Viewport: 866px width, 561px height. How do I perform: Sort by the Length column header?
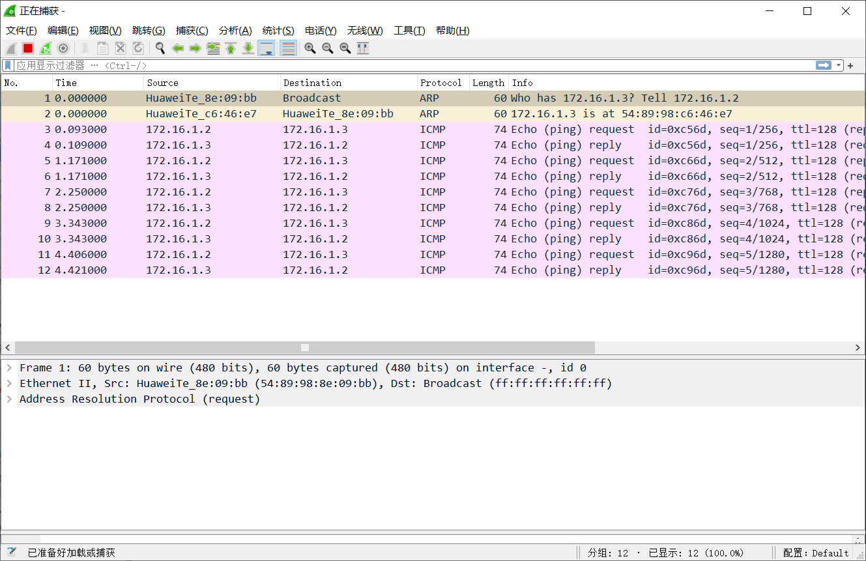pyautogui.click(x=489, y=83)
